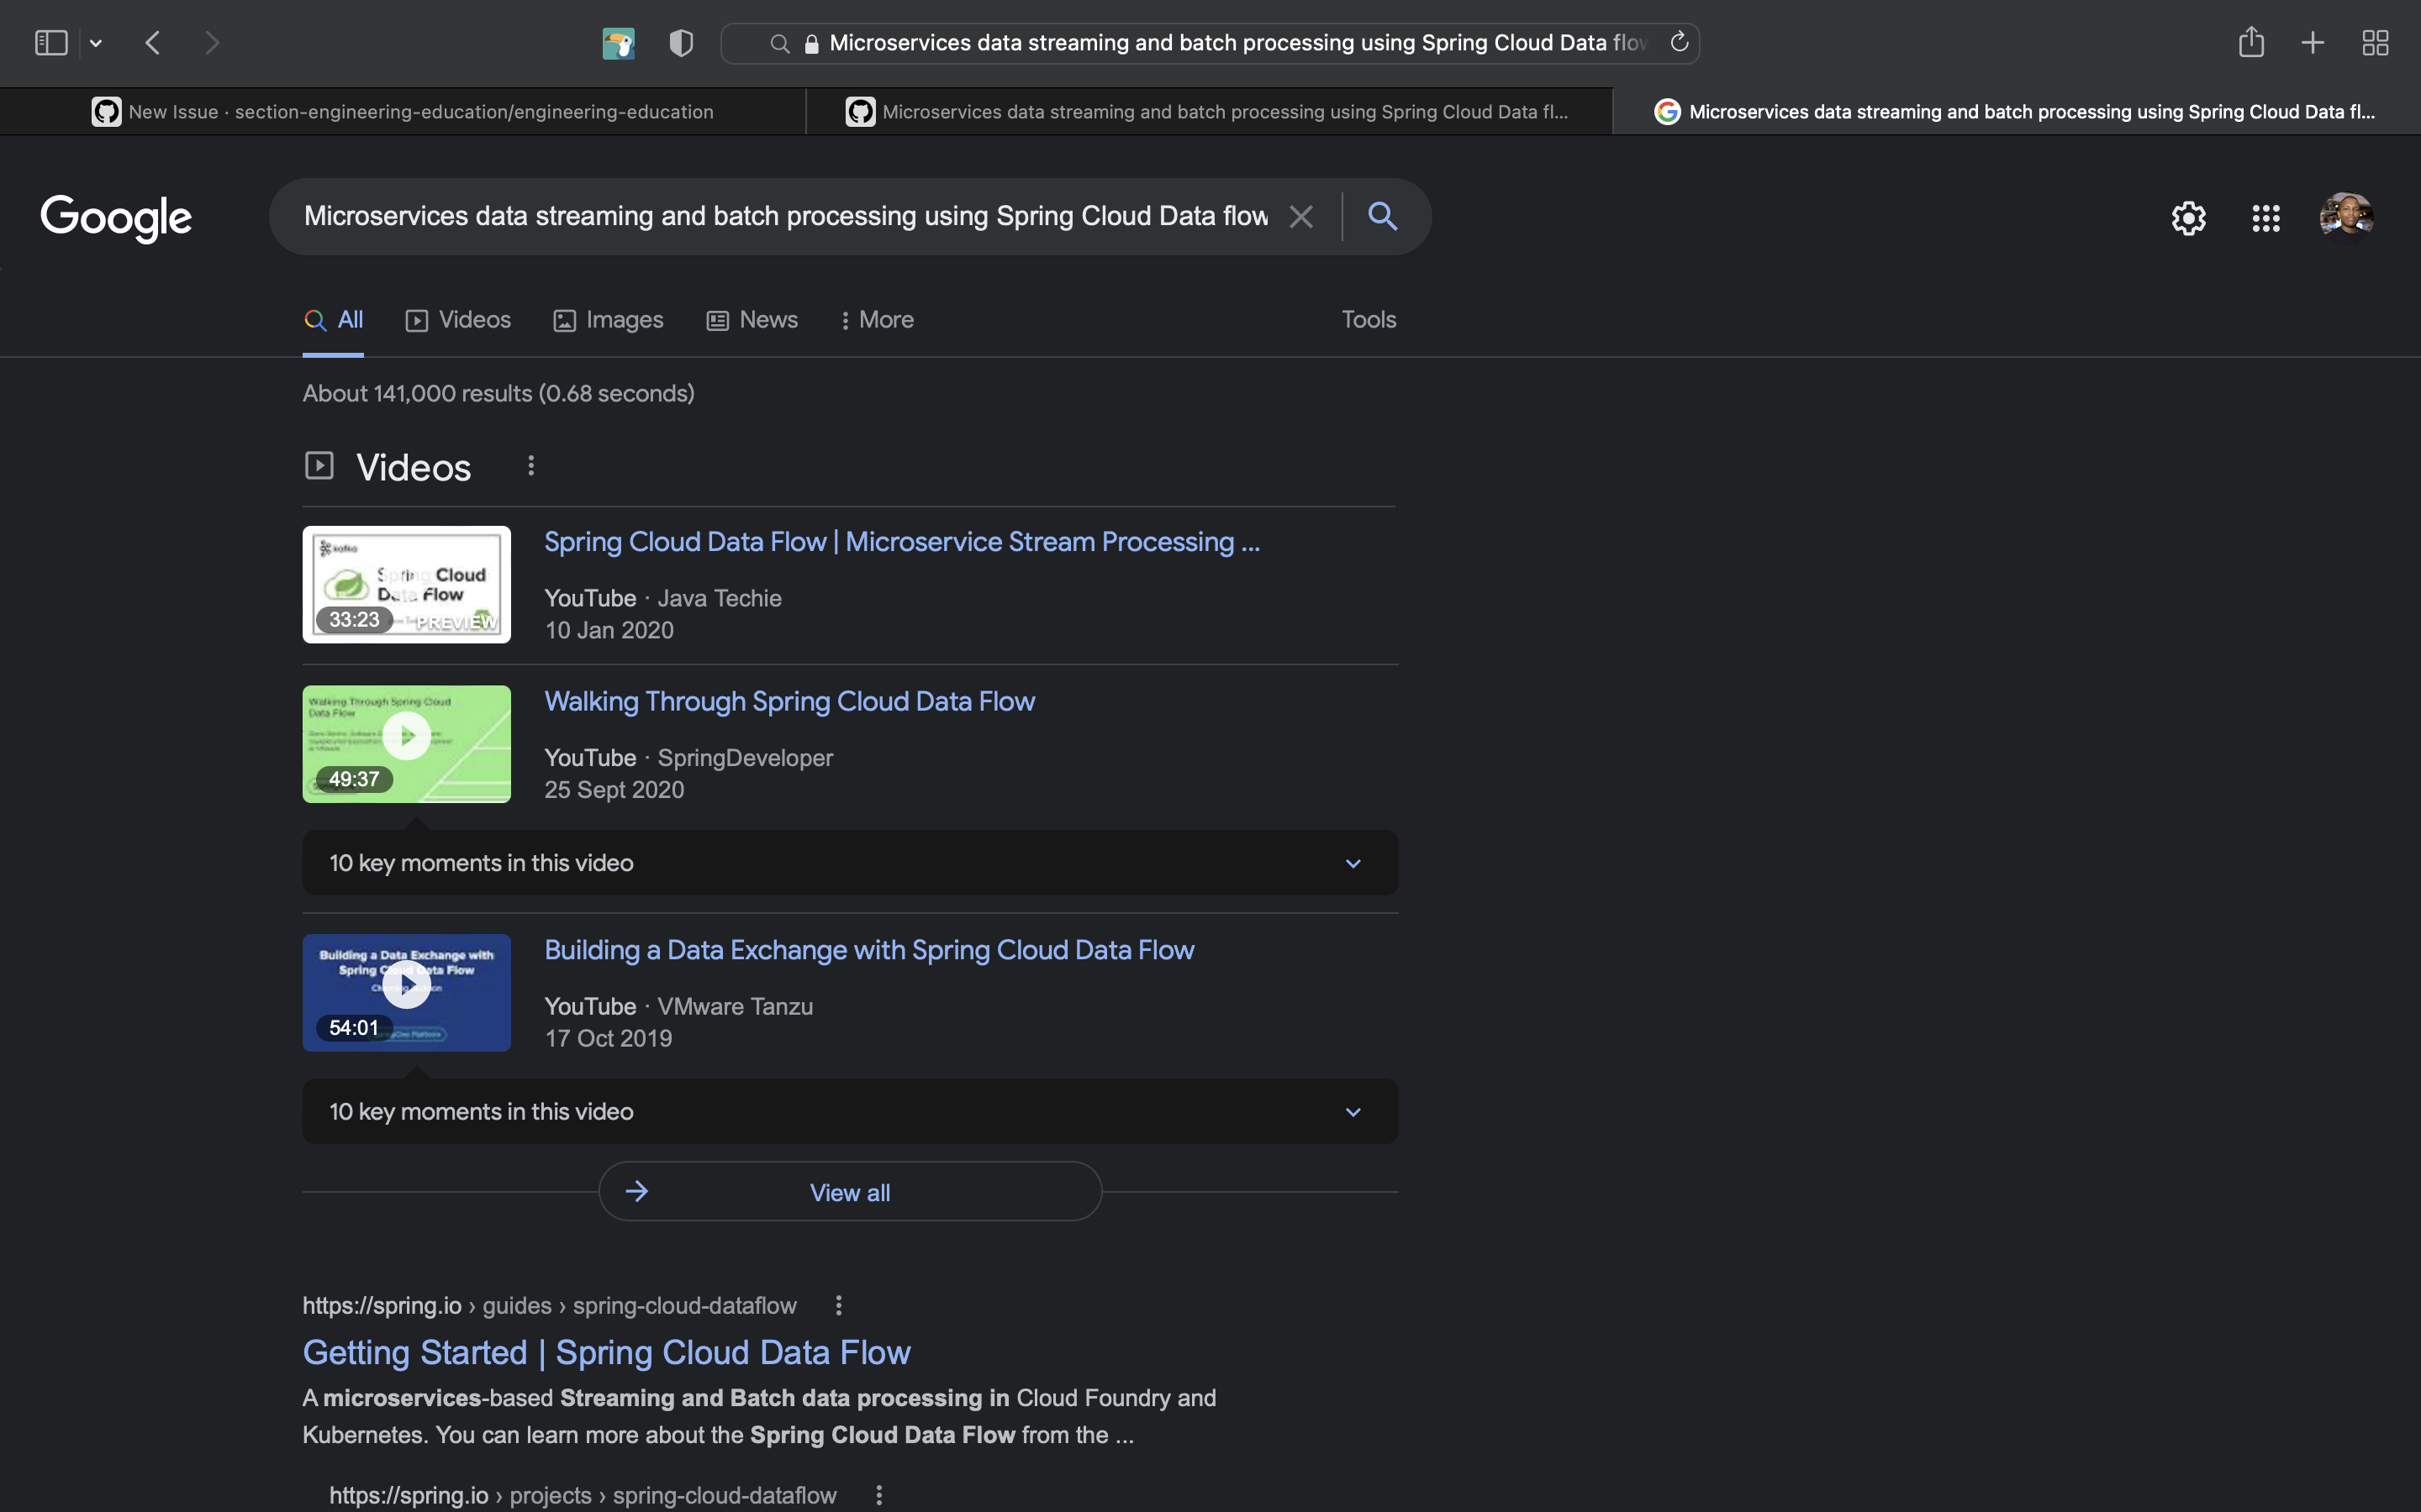Click the View all videos button

(x=848, y=1191)
